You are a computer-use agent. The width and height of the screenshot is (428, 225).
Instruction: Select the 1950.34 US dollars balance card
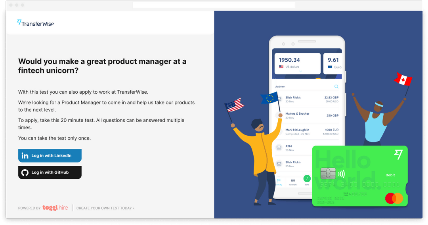(x=298, y=64)
